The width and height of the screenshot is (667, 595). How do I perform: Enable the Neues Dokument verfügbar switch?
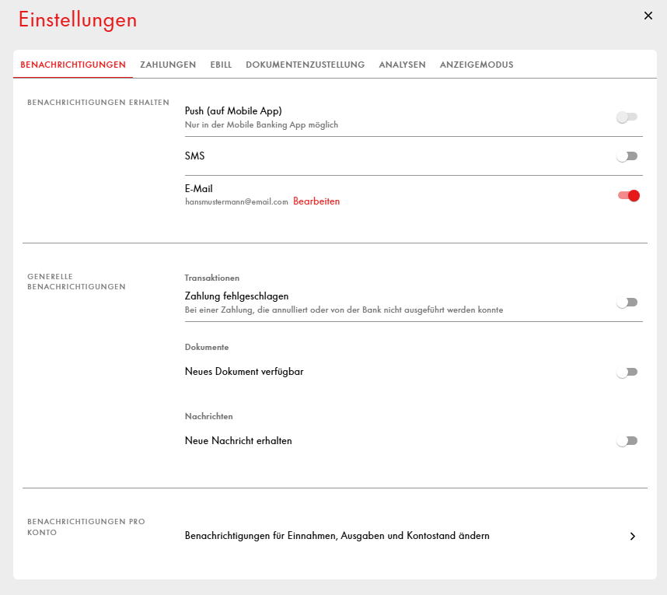[x=627, y=373]
